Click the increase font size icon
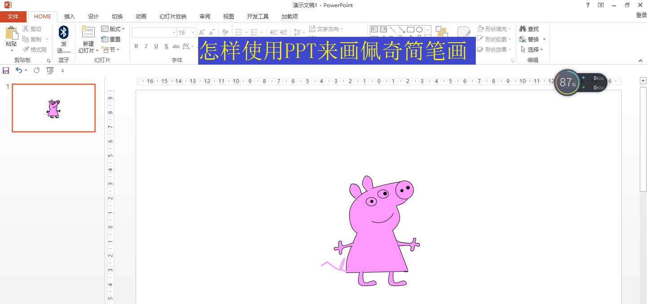The image size is (647, 304). point(202,32)
